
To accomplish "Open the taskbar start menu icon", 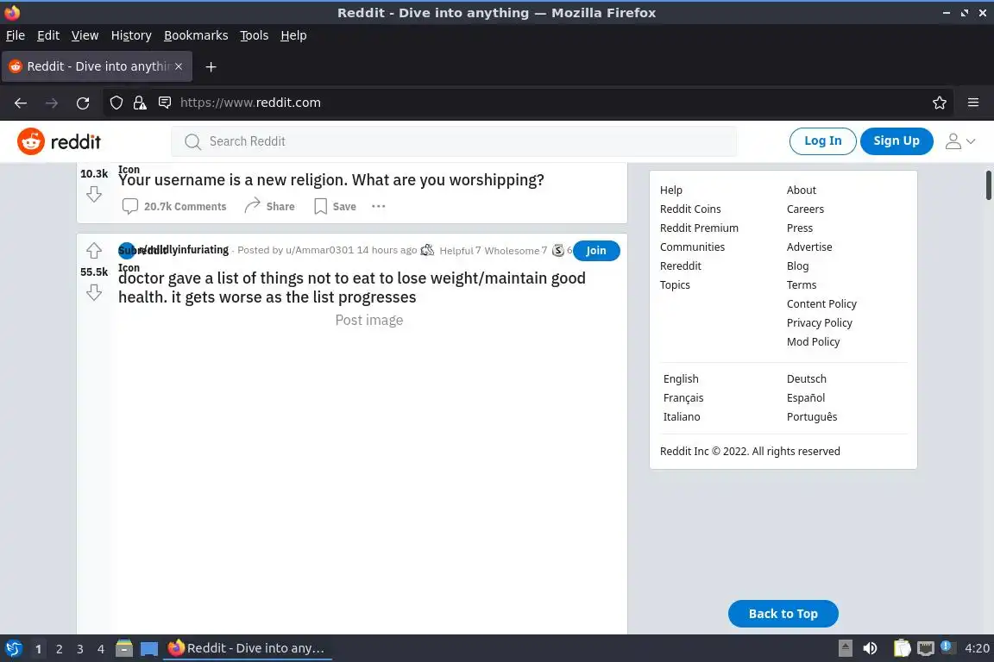I will pos(13,648).
